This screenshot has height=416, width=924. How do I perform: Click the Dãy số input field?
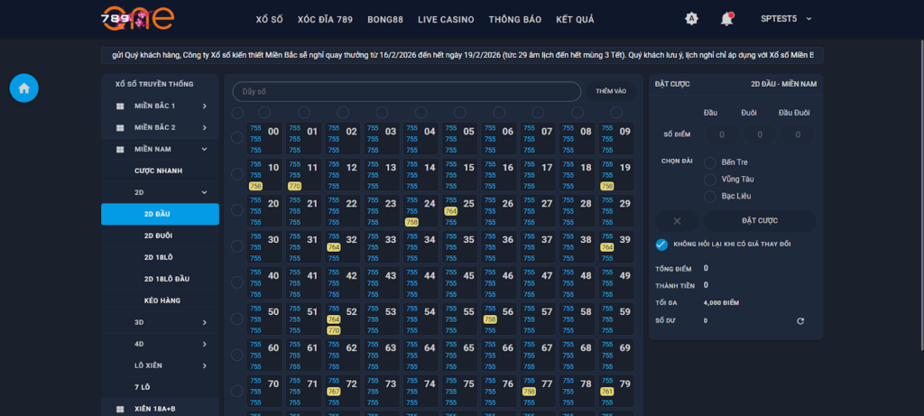(406, 91)
